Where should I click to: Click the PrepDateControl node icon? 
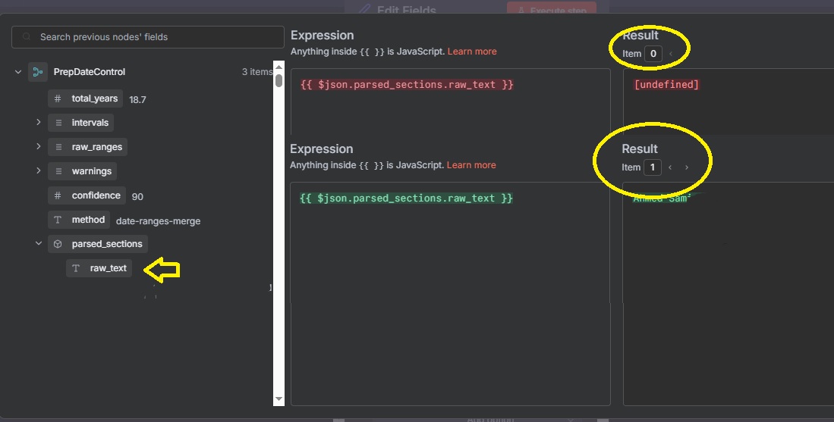tap(38, 72)
